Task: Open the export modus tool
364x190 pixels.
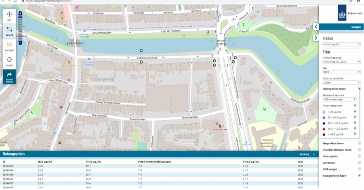Action: [x=9, y=77]
